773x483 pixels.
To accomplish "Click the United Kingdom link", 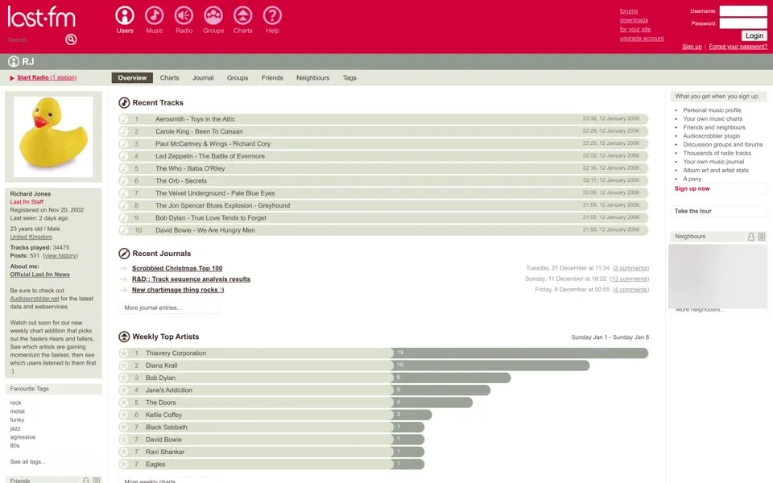I will 31,237.
